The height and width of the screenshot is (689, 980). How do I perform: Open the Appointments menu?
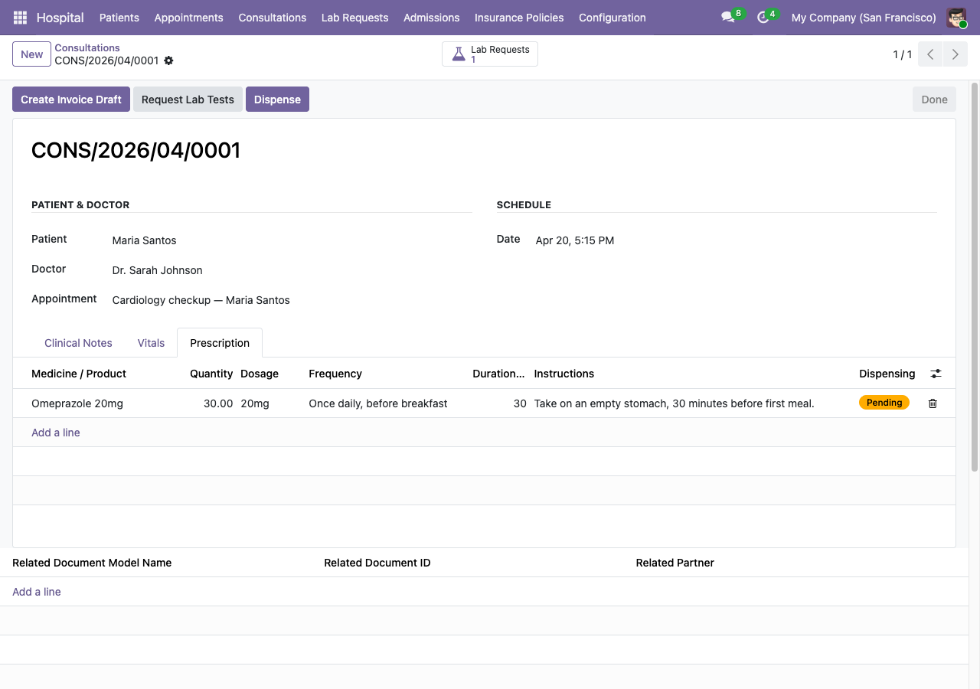coord(189,18)
